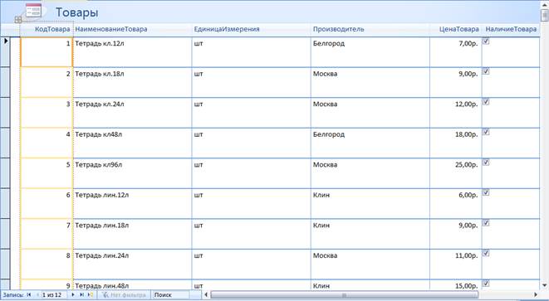Click the price cell '7,00р.'
The height and width of the screenshot is (301, 549).
click(455, 51)
